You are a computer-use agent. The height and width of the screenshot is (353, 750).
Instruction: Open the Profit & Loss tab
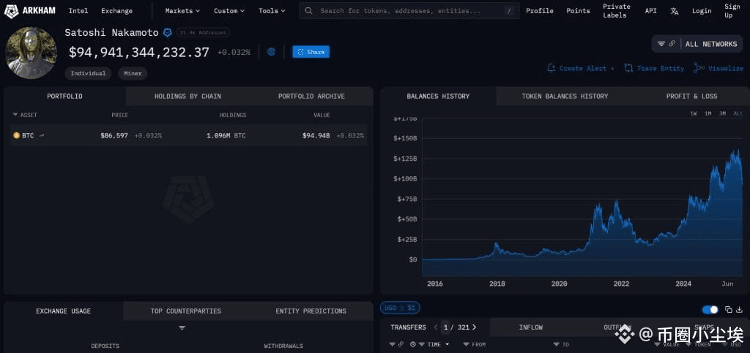pyautogui.click(x=691, y=96)
